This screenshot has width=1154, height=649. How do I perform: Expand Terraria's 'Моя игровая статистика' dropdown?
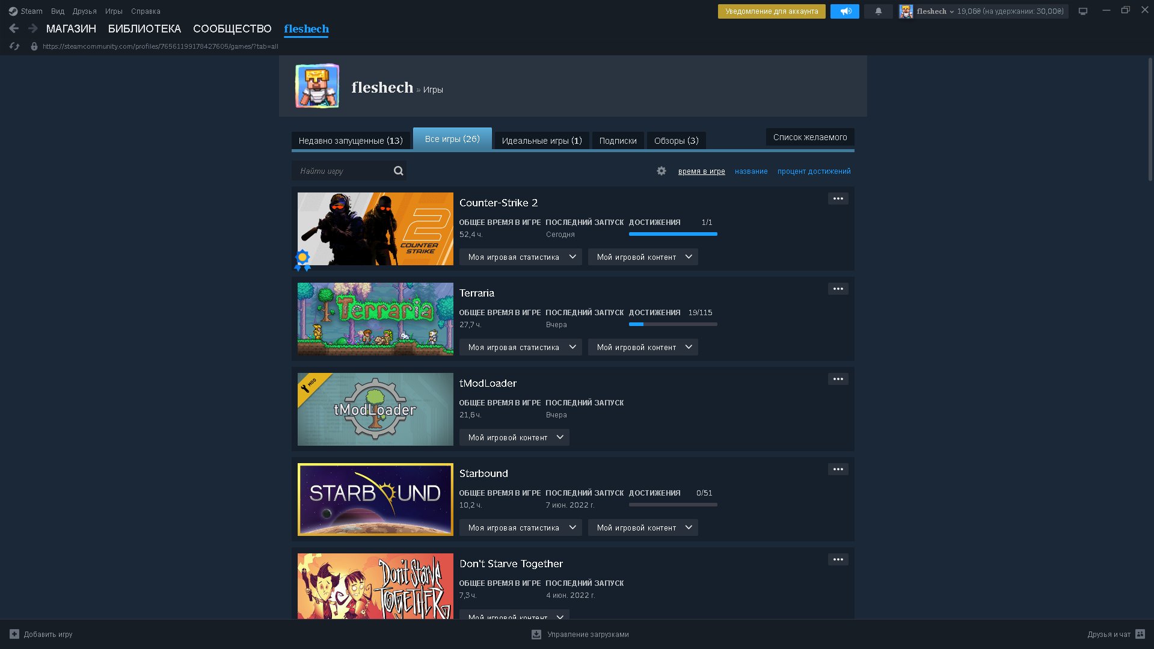coord(521,347)
